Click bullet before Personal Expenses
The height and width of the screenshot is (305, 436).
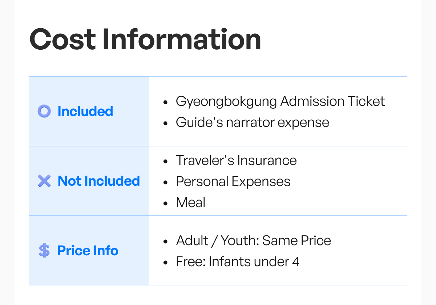166,182
